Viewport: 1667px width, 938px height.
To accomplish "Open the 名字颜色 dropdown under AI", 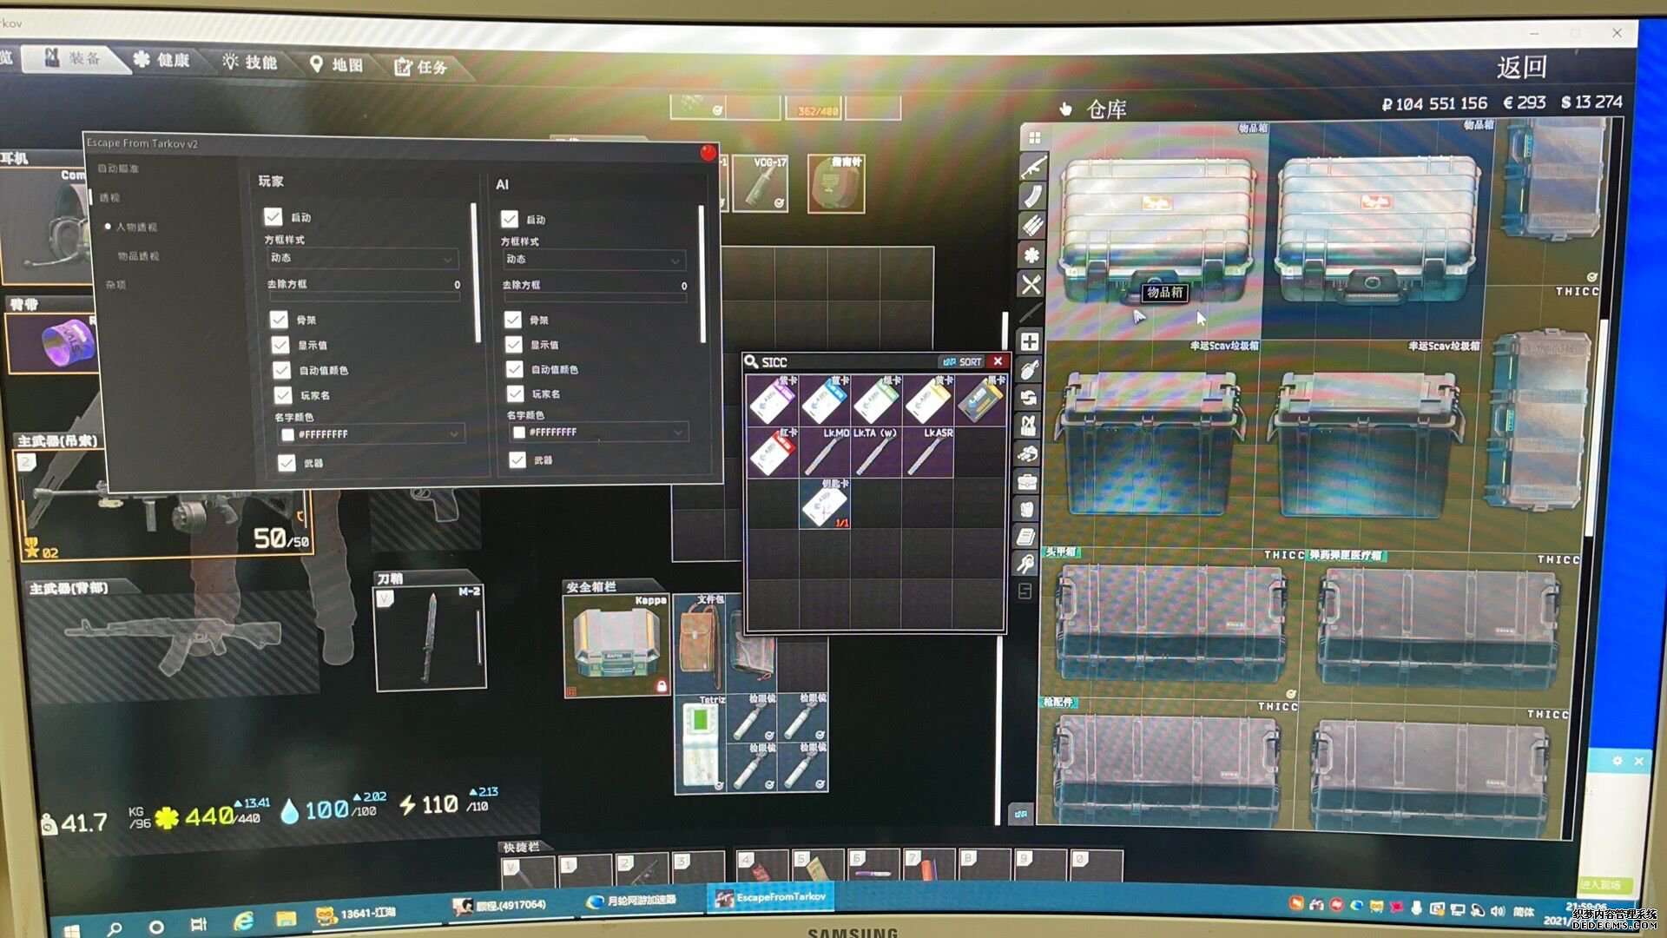I will (598, 432).
